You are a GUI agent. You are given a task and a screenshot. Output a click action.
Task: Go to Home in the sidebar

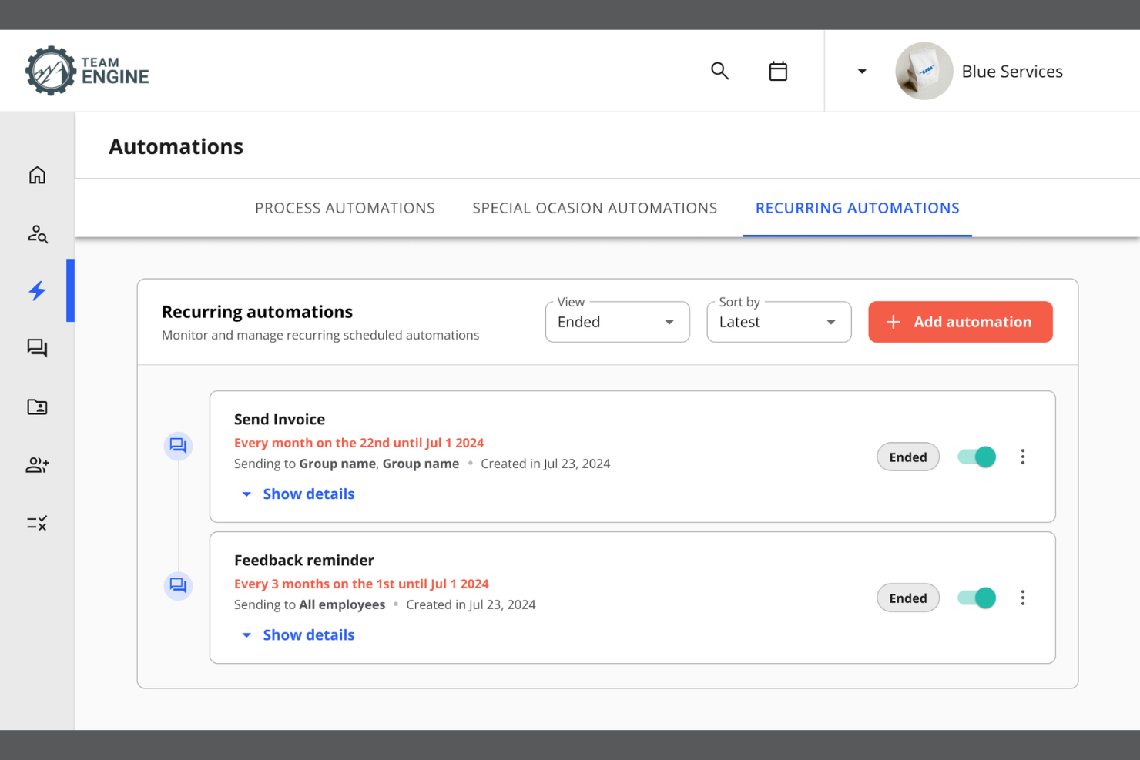[x=37, y=175]
